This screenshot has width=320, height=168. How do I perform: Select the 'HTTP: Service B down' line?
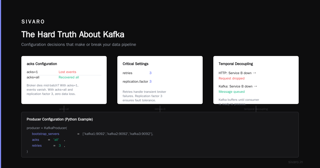[x=238, y=73]
